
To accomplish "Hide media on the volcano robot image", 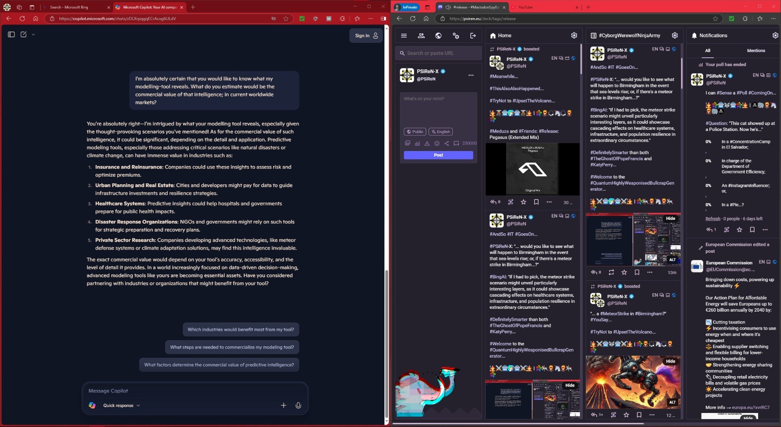I will click(x=671, y=361).
